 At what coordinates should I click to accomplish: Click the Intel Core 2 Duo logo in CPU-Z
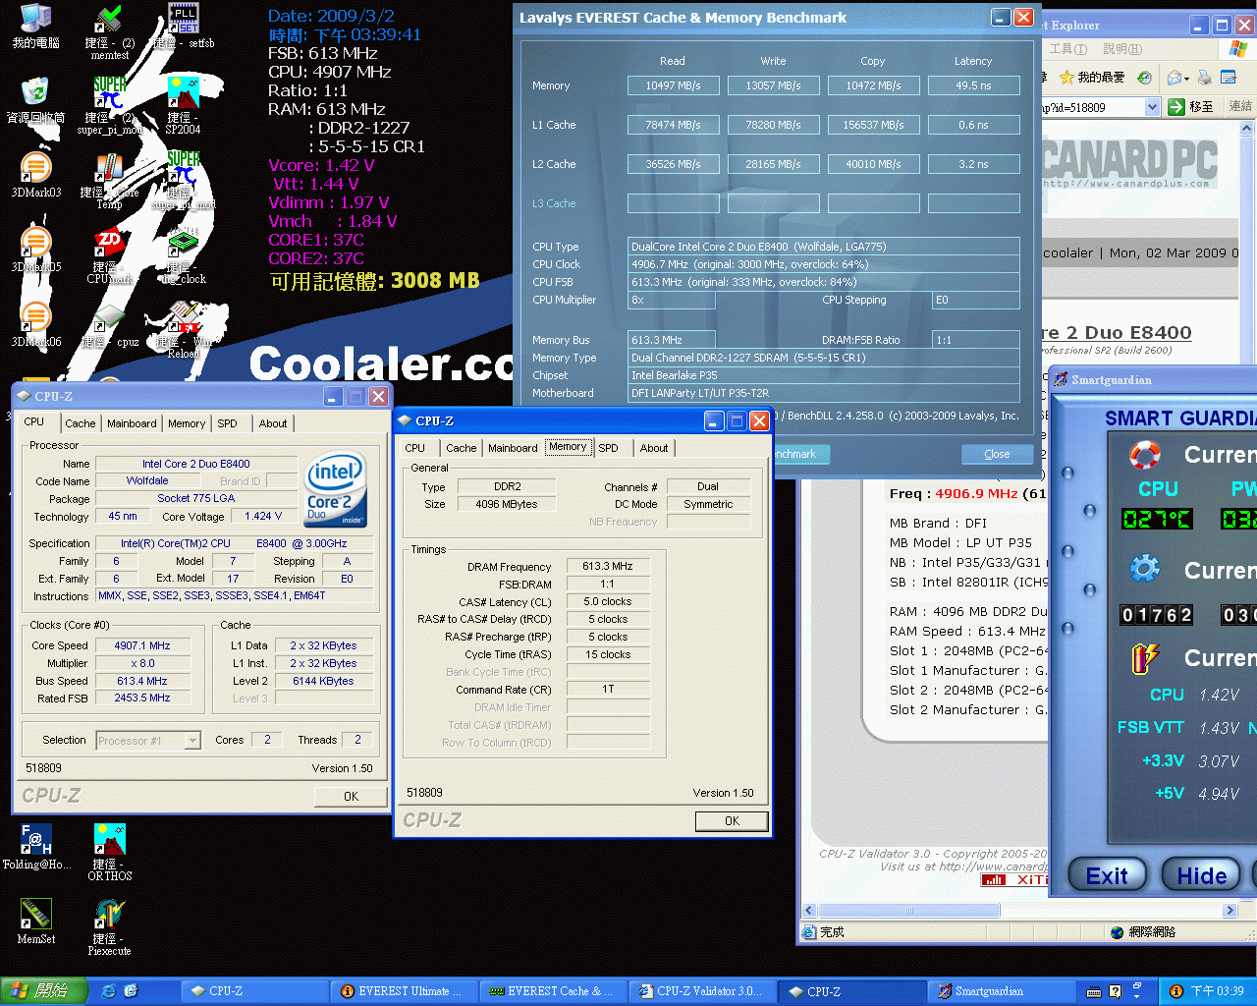(x=336, y=489)
